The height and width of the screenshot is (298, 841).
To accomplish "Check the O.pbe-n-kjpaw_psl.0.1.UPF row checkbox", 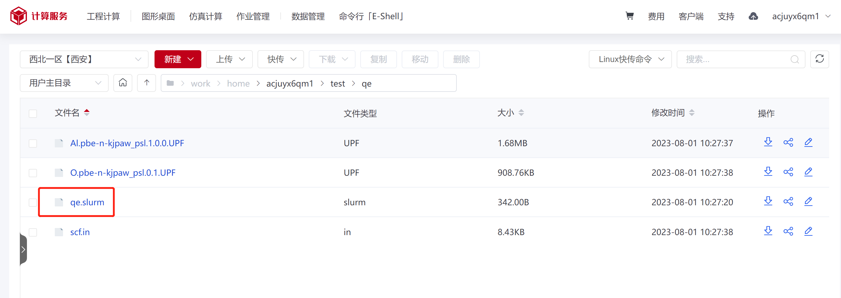I will [33, 173].
